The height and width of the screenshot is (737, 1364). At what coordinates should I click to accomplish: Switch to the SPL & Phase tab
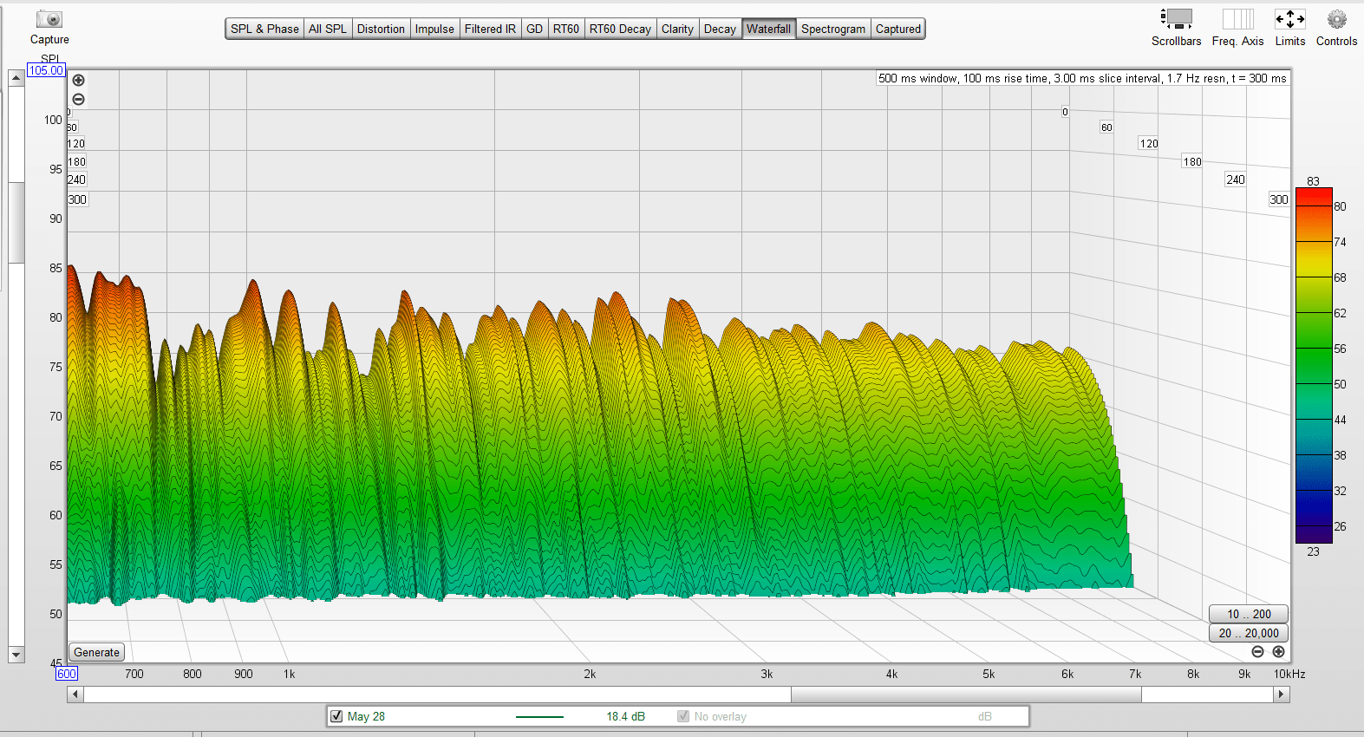[x=264, y=29]
